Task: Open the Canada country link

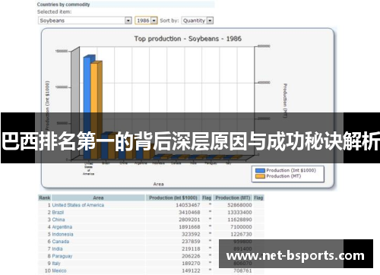Action: (61, 242)
